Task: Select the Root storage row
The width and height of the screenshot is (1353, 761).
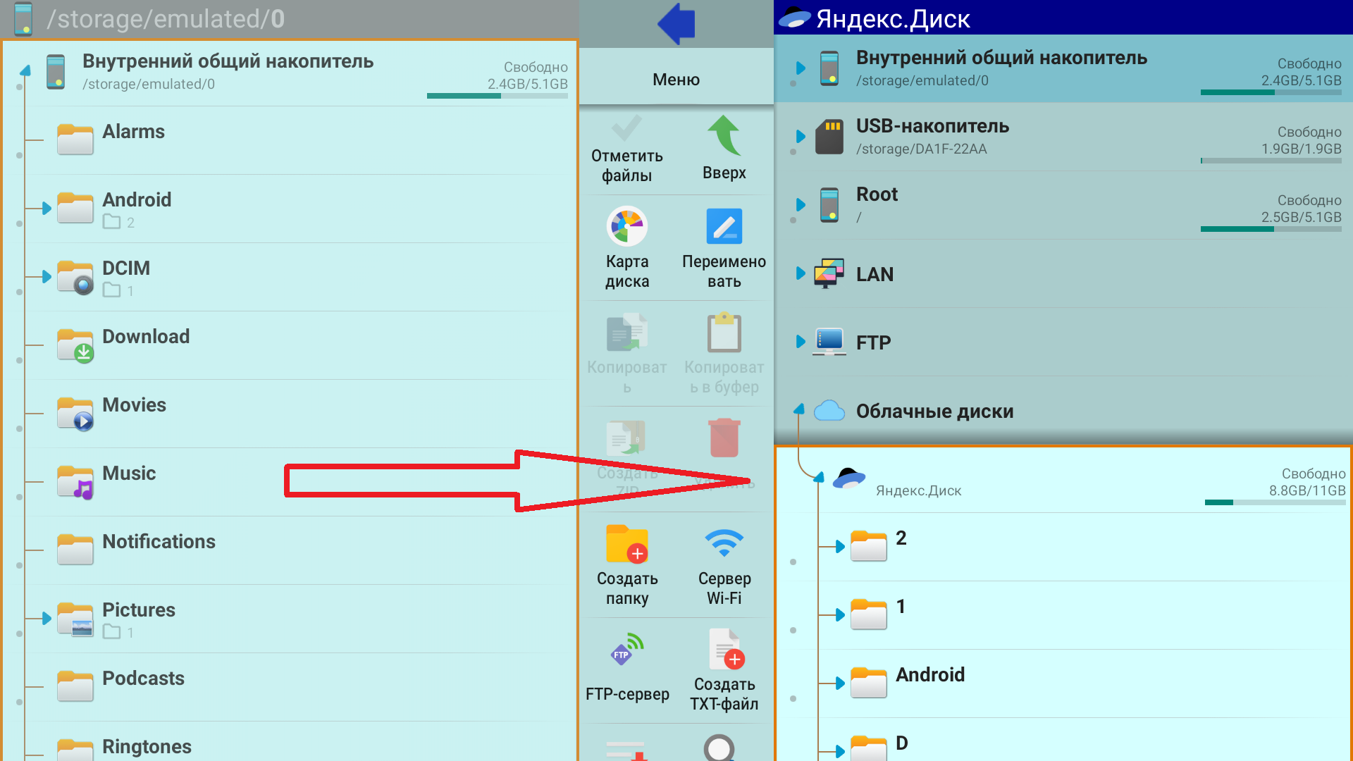Action: [x=1063, y=205]
